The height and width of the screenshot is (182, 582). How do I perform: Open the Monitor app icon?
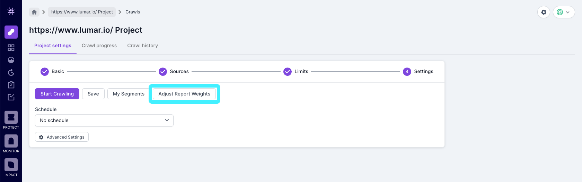pyautogui.click(x=11, y=141)
